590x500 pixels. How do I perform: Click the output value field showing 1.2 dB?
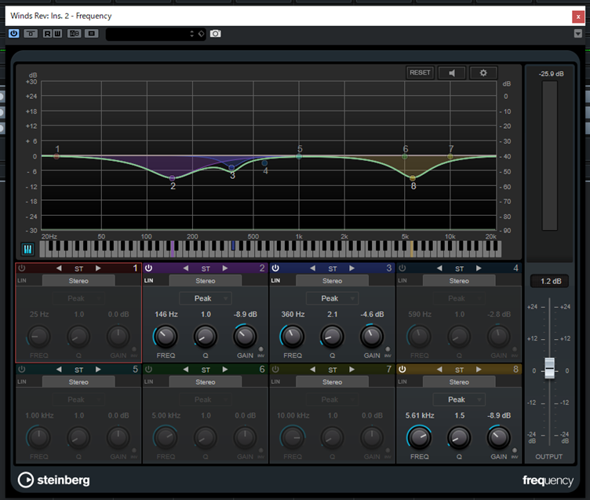click(549, 281)
